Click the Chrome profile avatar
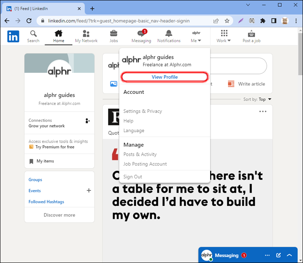Image resolution: width=303 pixels, height=263 pixels. tap(285, 21)
